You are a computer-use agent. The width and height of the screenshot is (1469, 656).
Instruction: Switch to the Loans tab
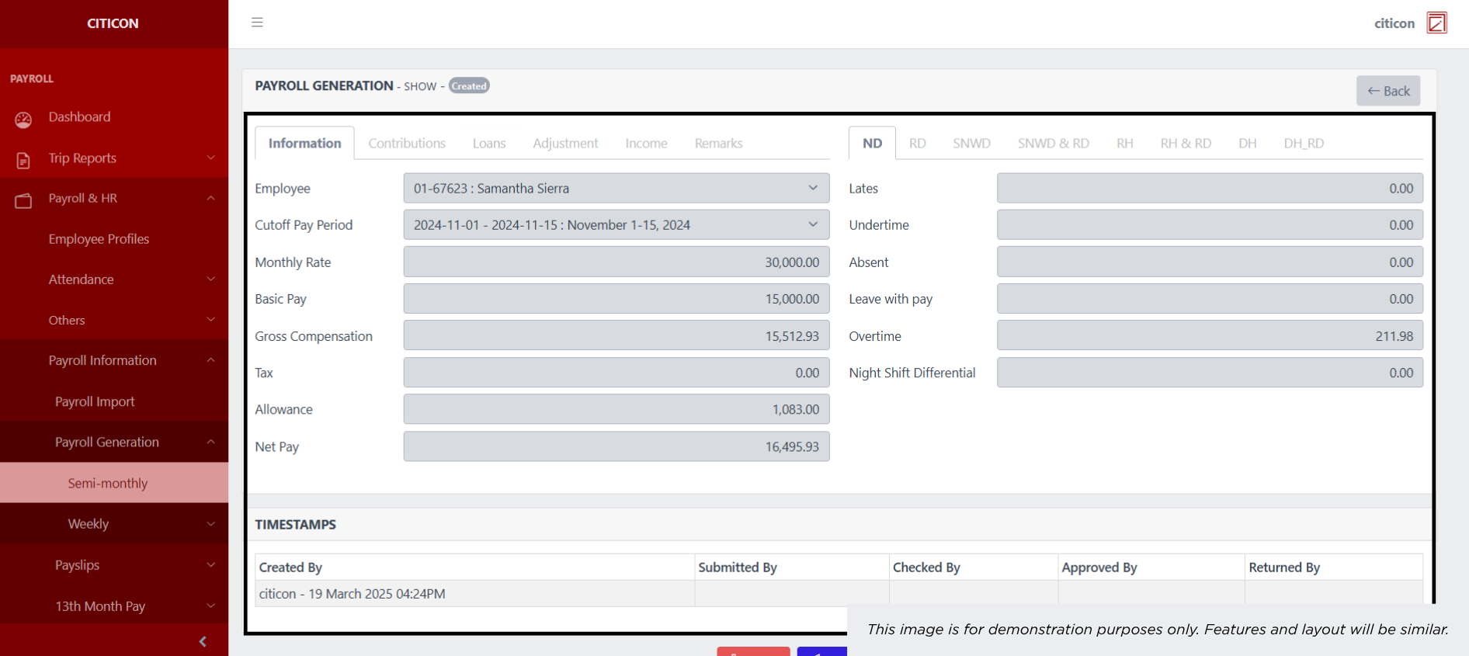[489, 144]
